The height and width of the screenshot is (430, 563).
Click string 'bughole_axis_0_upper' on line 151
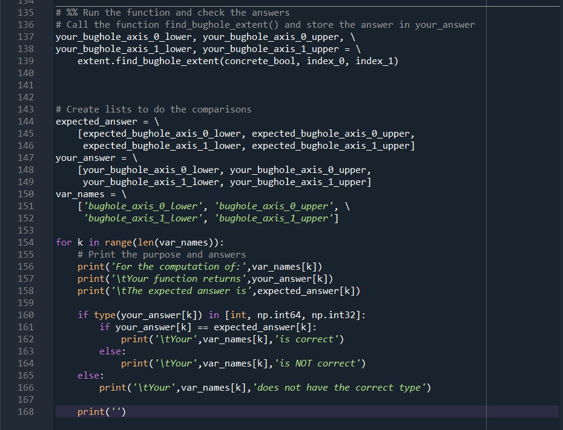273,206
